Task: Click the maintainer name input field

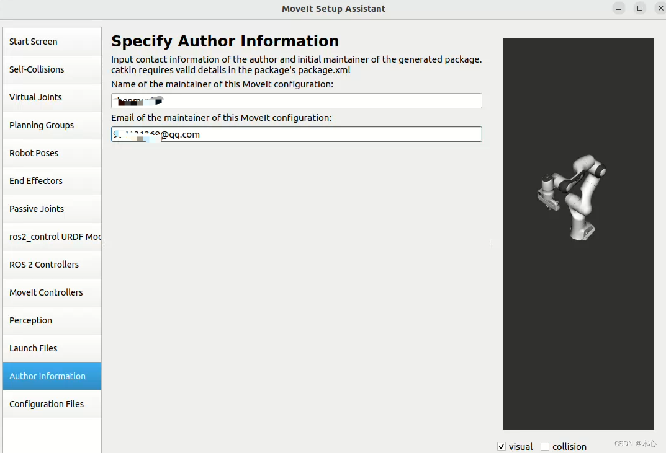Action: pos(297,101)
